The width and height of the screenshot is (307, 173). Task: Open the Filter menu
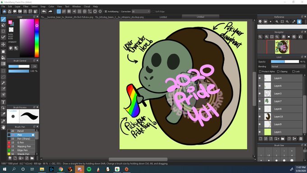click(26, 6)
